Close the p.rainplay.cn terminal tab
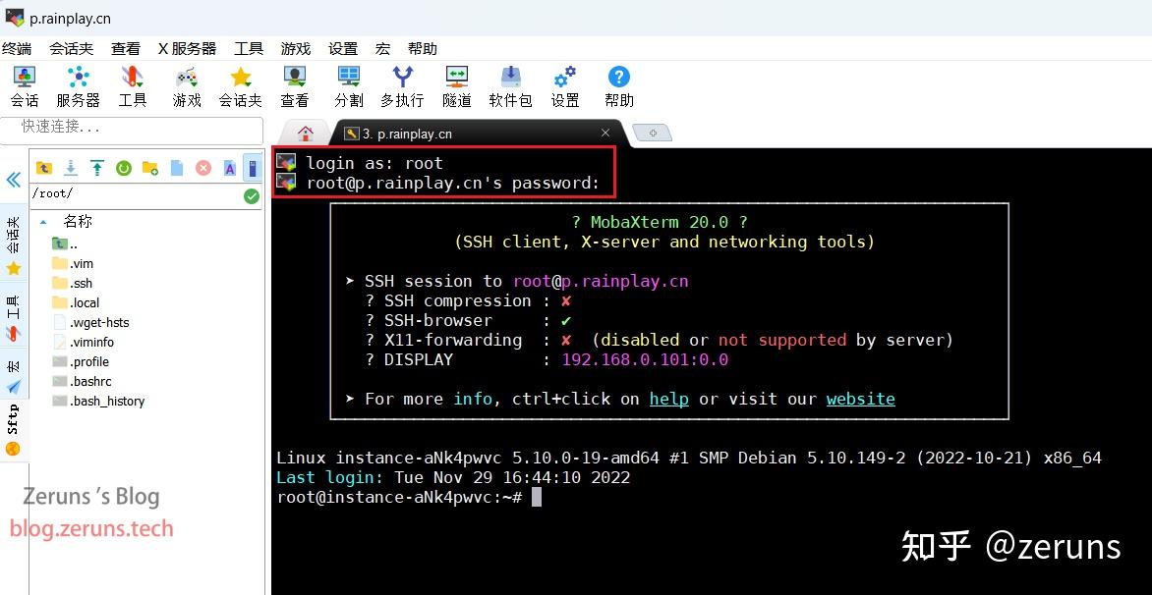The image size is (1152, 595). point(605,133)
